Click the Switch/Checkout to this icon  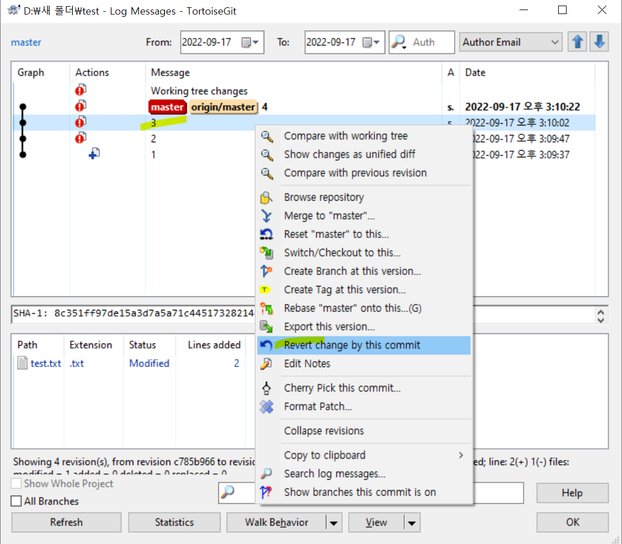(266, 253)
